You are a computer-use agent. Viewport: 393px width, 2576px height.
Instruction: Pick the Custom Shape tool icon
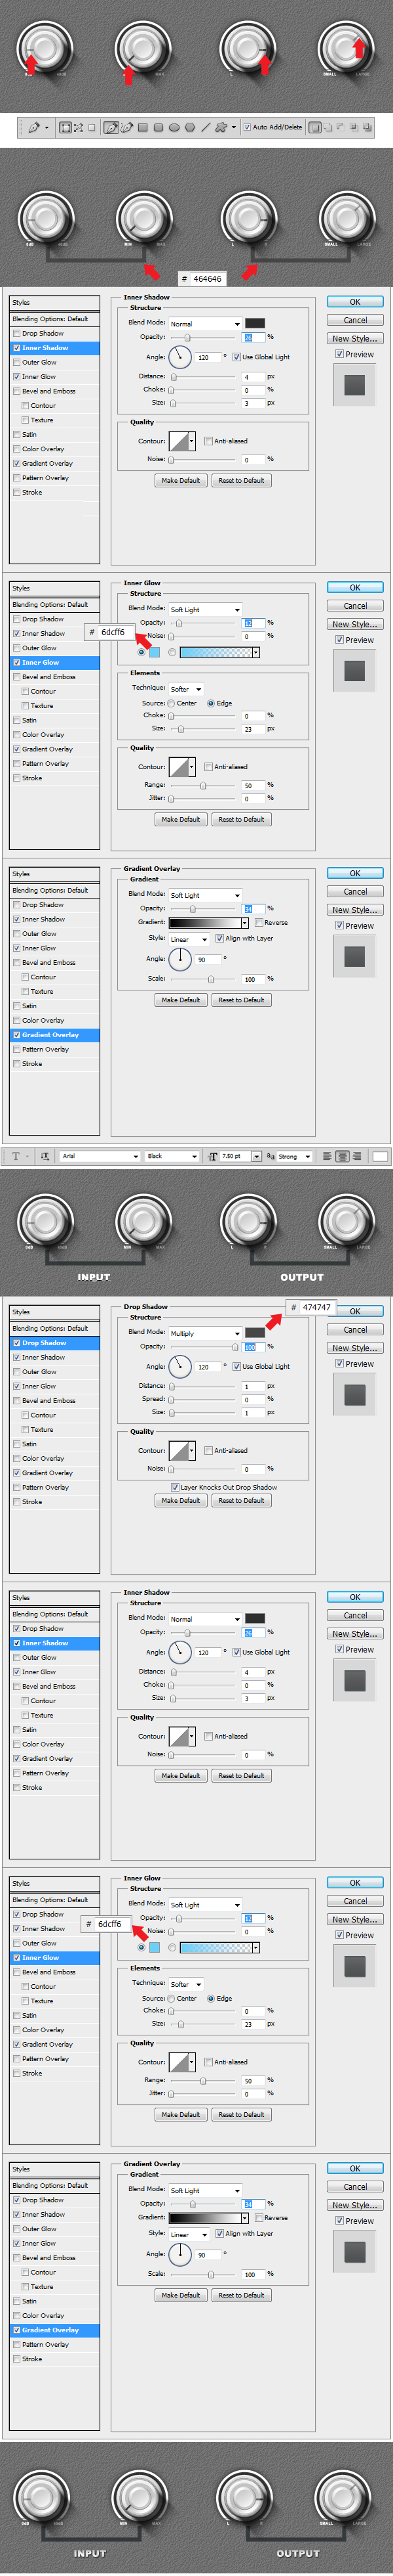click(221, 127)
